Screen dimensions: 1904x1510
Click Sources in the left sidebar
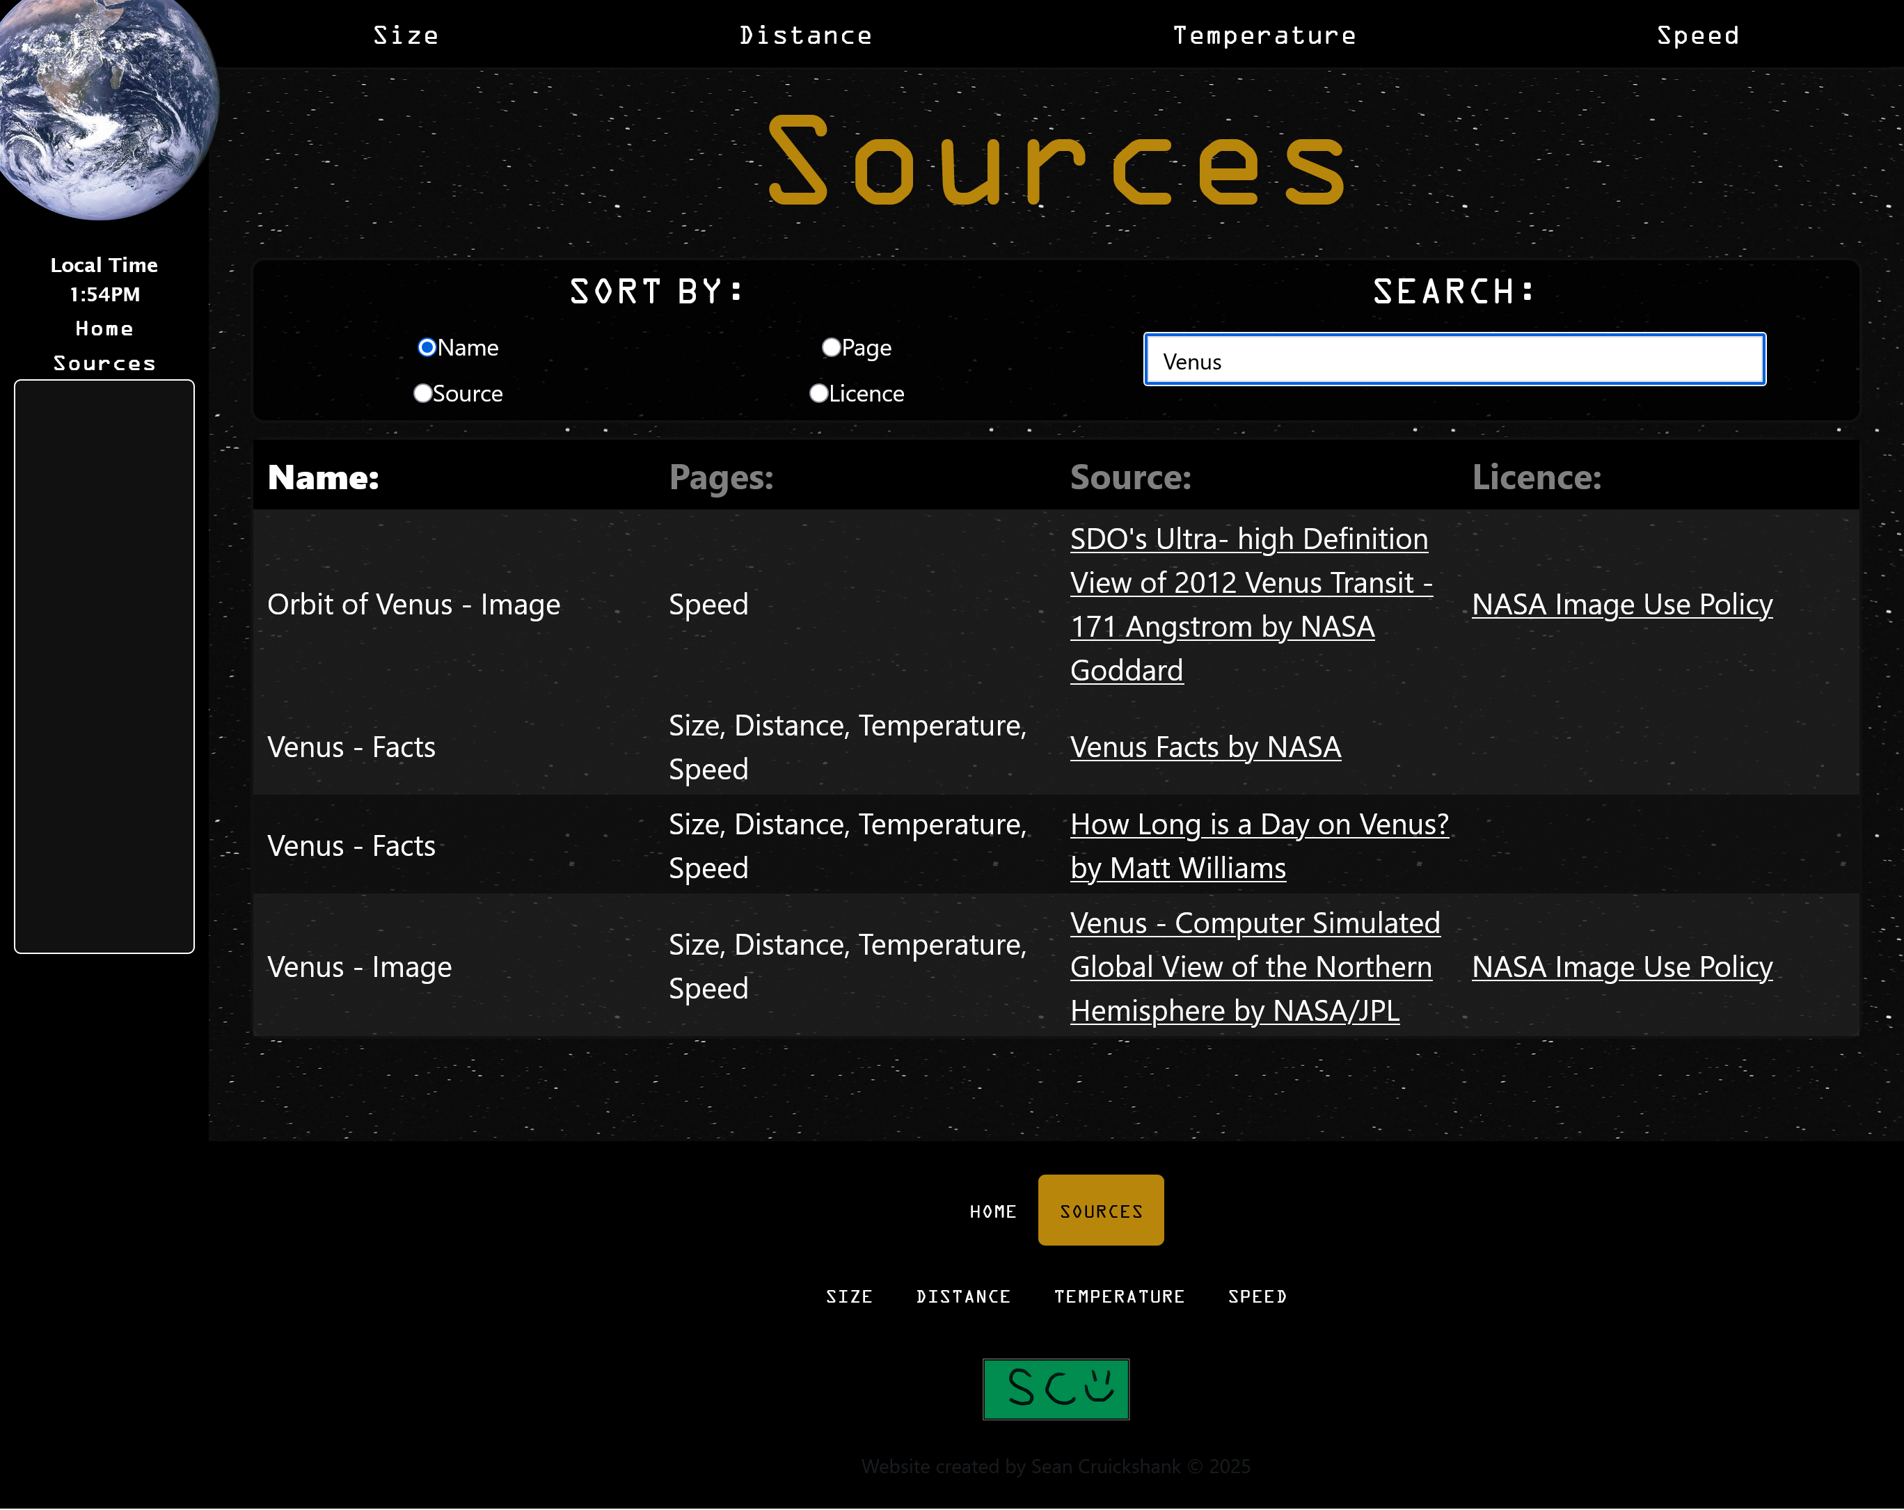click(104, 363)
